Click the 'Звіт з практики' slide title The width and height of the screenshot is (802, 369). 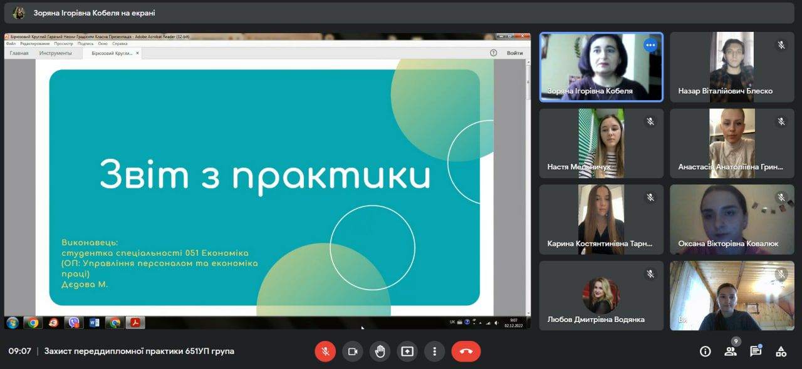[x=265, y=174]
